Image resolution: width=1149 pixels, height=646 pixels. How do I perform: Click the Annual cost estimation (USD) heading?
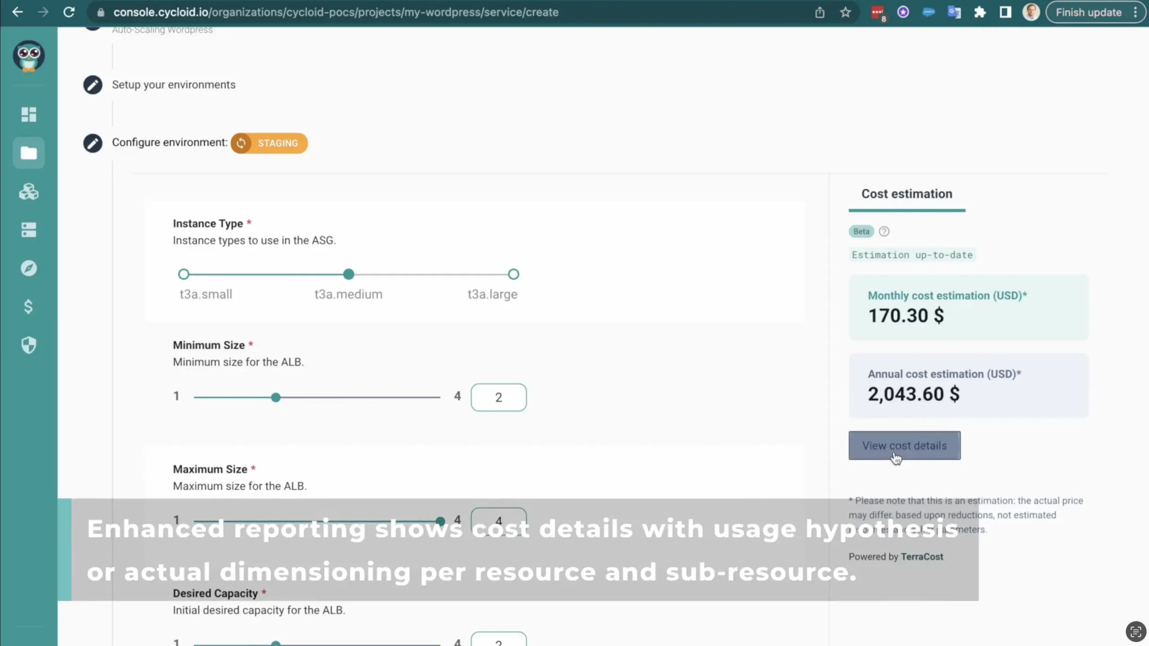(x=944, y=374)
